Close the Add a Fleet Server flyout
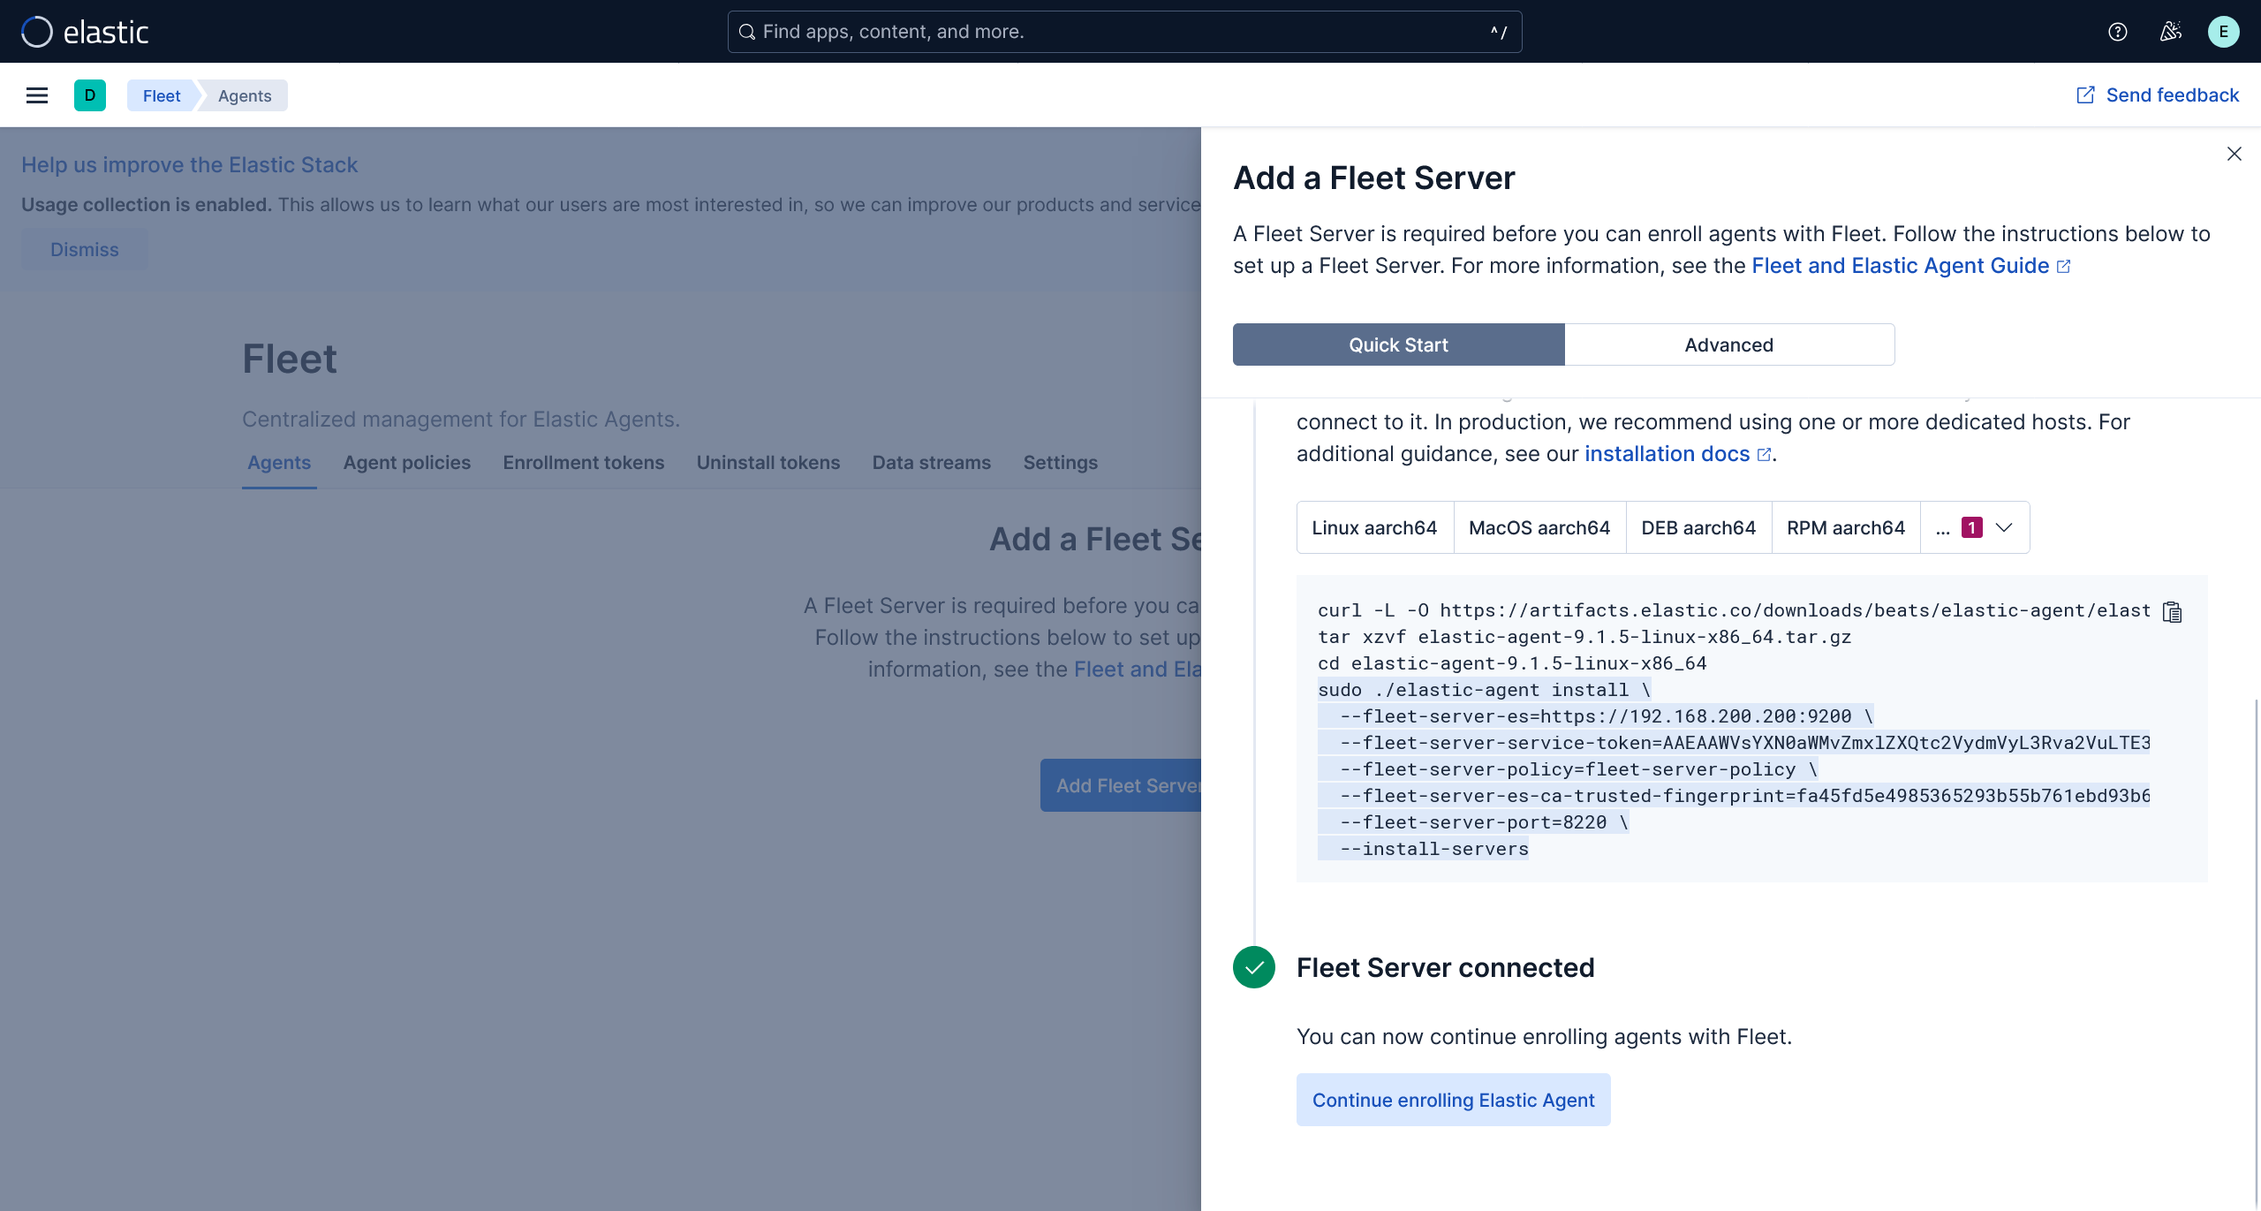The height and width of the screenshot is (1211, 2261). coord(2234,154)
